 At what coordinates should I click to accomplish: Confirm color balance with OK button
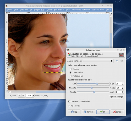click(x=103, y=112)
